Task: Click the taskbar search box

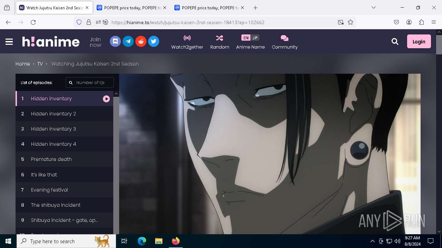Action: point(67,241)
